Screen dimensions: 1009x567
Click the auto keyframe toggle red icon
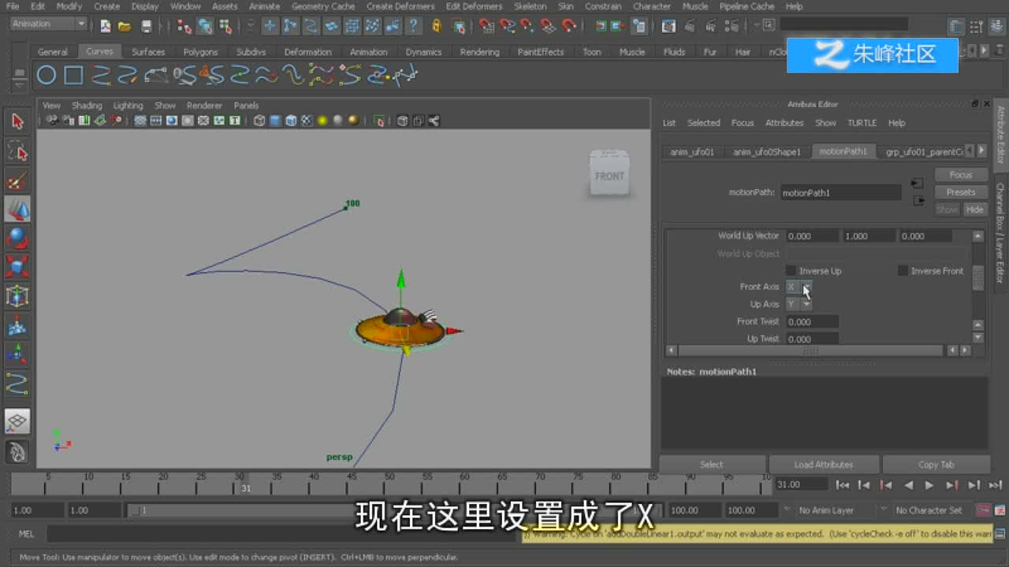pos(984,510)
